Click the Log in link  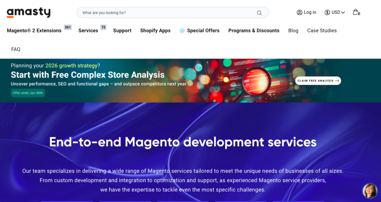(310, 12)
